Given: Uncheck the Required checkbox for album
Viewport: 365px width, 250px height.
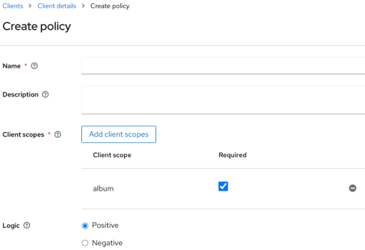Looking at the screenshot, I should 223,186.
